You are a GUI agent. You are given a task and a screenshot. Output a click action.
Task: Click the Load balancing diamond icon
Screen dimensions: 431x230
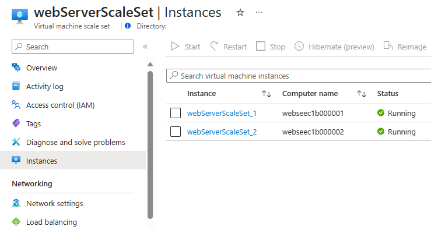[16, 222]
